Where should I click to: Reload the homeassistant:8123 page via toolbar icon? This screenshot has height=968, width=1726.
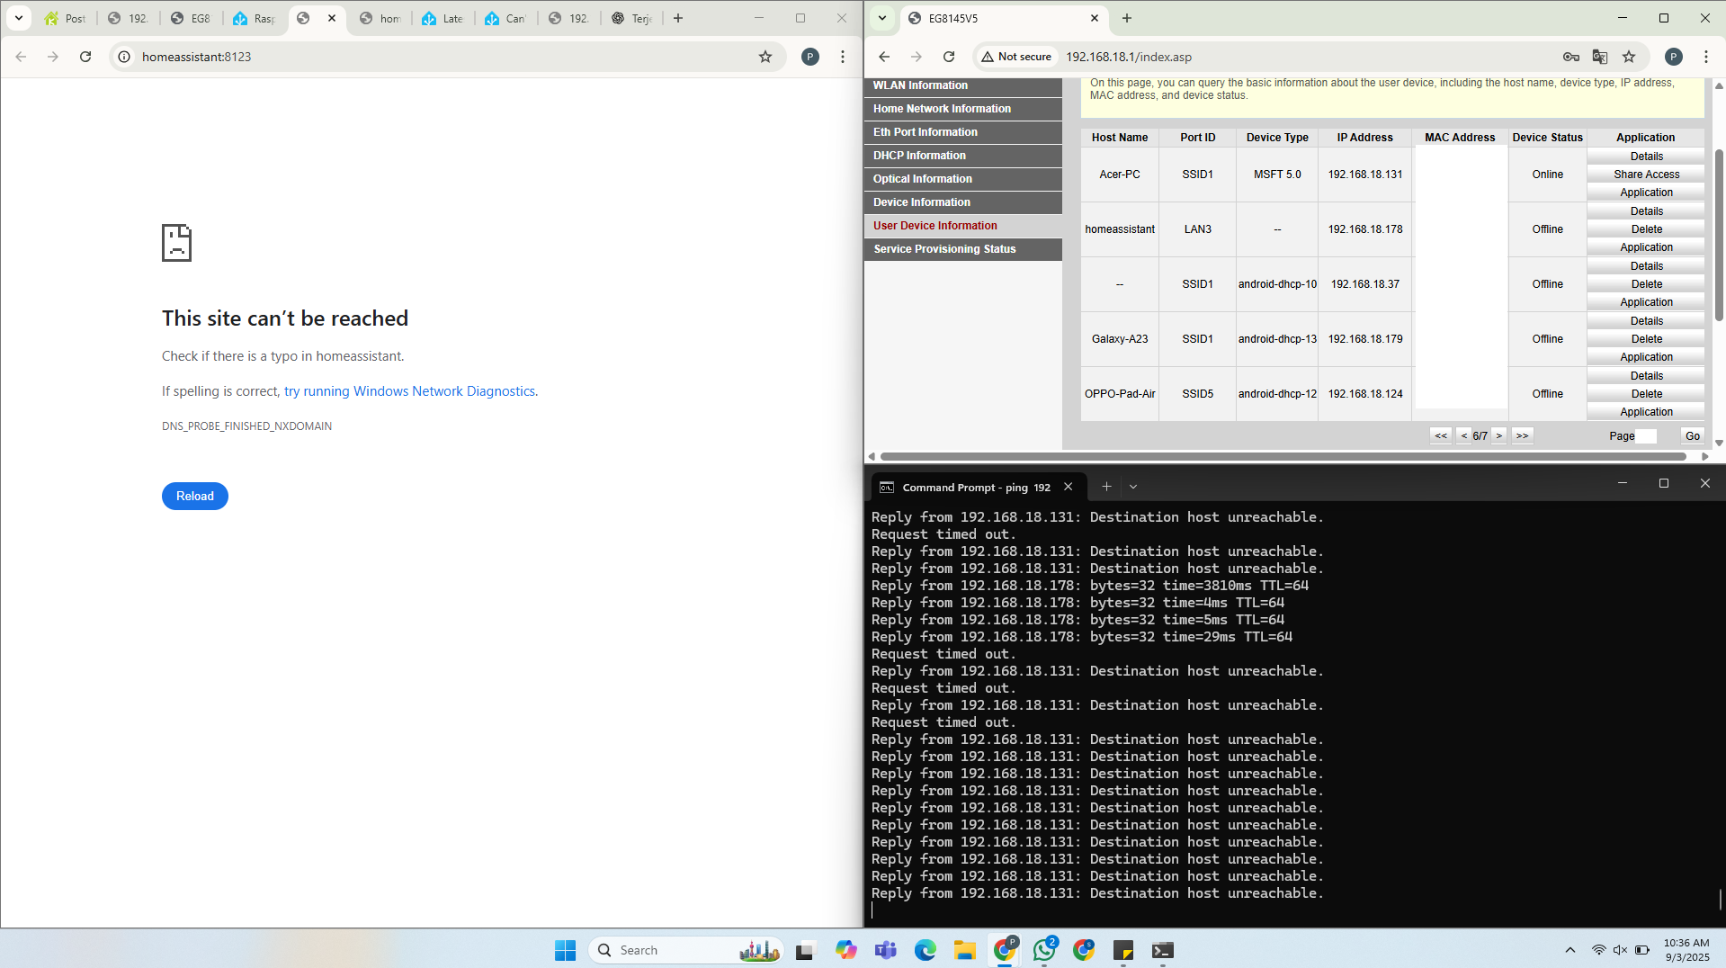click(x=85, y=57)
